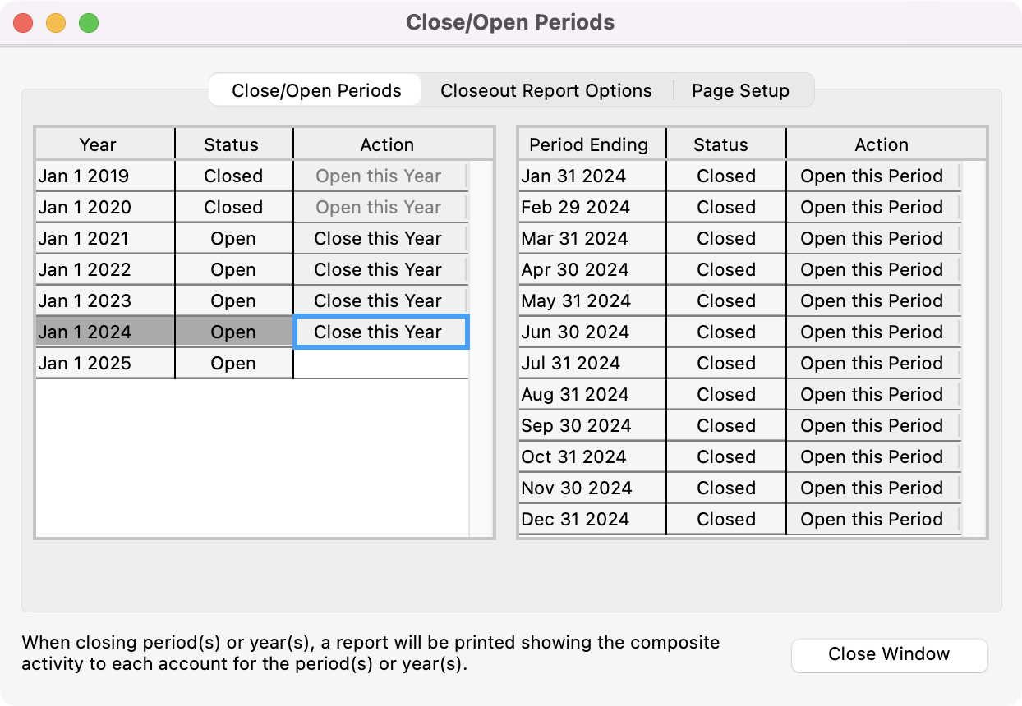This screenshot has width=1022, height=706.
Task: Select the Close/Open Periods tab
Action: (x=316, y=90)
